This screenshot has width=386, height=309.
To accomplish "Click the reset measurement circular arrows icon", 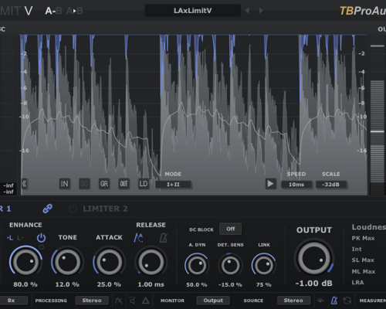I will 347,301.
